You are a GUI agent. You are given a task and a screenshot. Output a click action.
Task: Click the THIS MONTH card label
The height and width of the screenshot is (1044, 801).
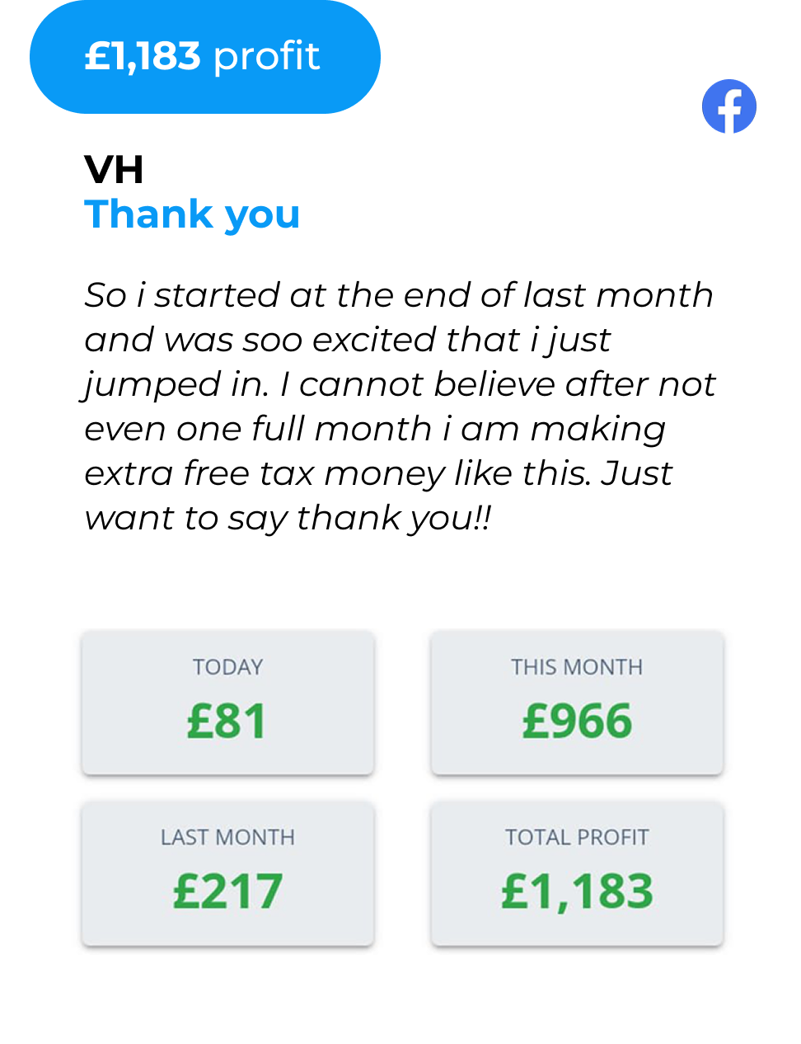(x=576, y=667)
